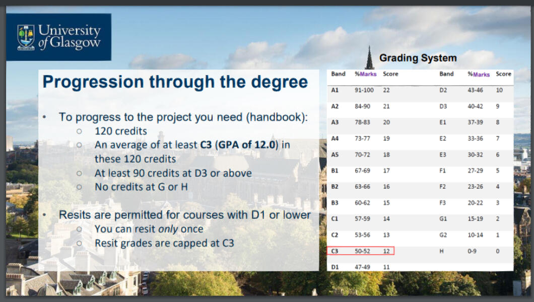This screenshot has height=302, width=534.
Task: Select the '73-77' marks range cell
Action: coord(362,138)
